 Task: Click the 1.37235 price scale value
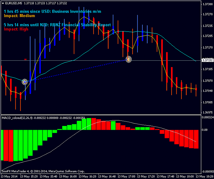point(207,26)
